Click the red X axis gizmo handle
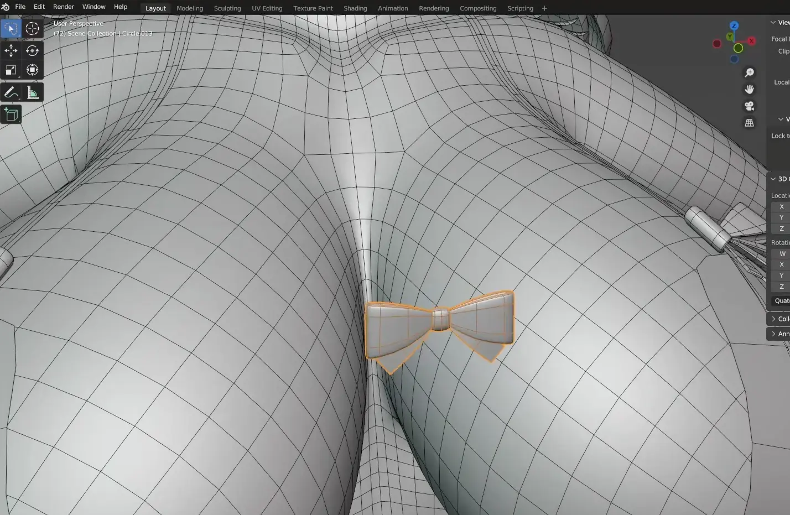Viewport: 790px width, 515px height. coord(751,41)
